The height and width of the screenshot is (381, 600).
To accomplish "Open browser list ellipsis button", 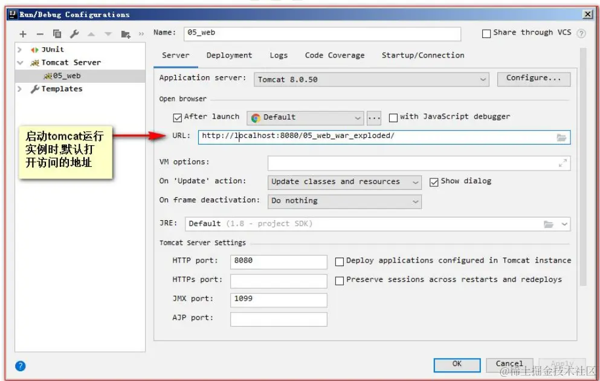I will tap(374, 118).
